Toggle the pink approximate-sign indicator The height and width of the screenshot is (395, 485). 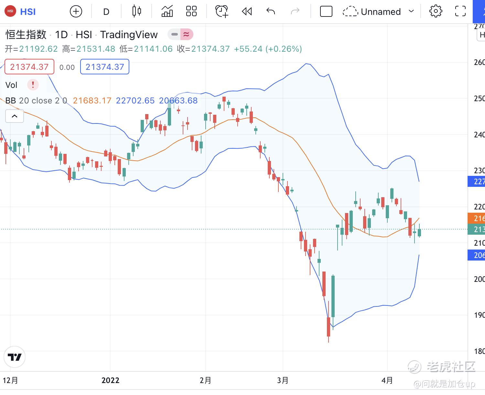point(186,34)
